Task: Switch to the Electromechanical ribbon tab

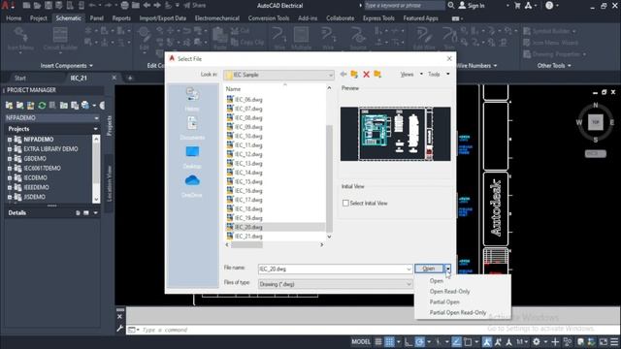Action: (x=217, y=18)
